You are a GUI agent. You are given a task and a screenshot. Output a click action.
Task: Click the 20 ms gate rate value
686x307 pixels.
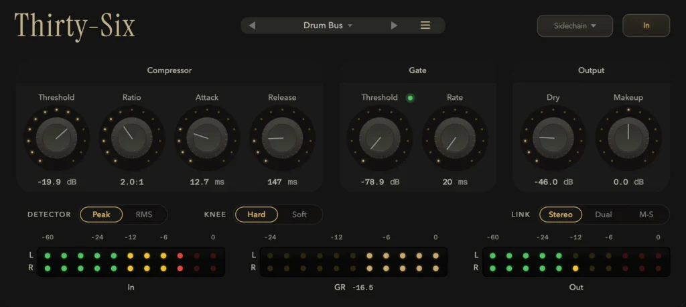(x=455, y=182)
